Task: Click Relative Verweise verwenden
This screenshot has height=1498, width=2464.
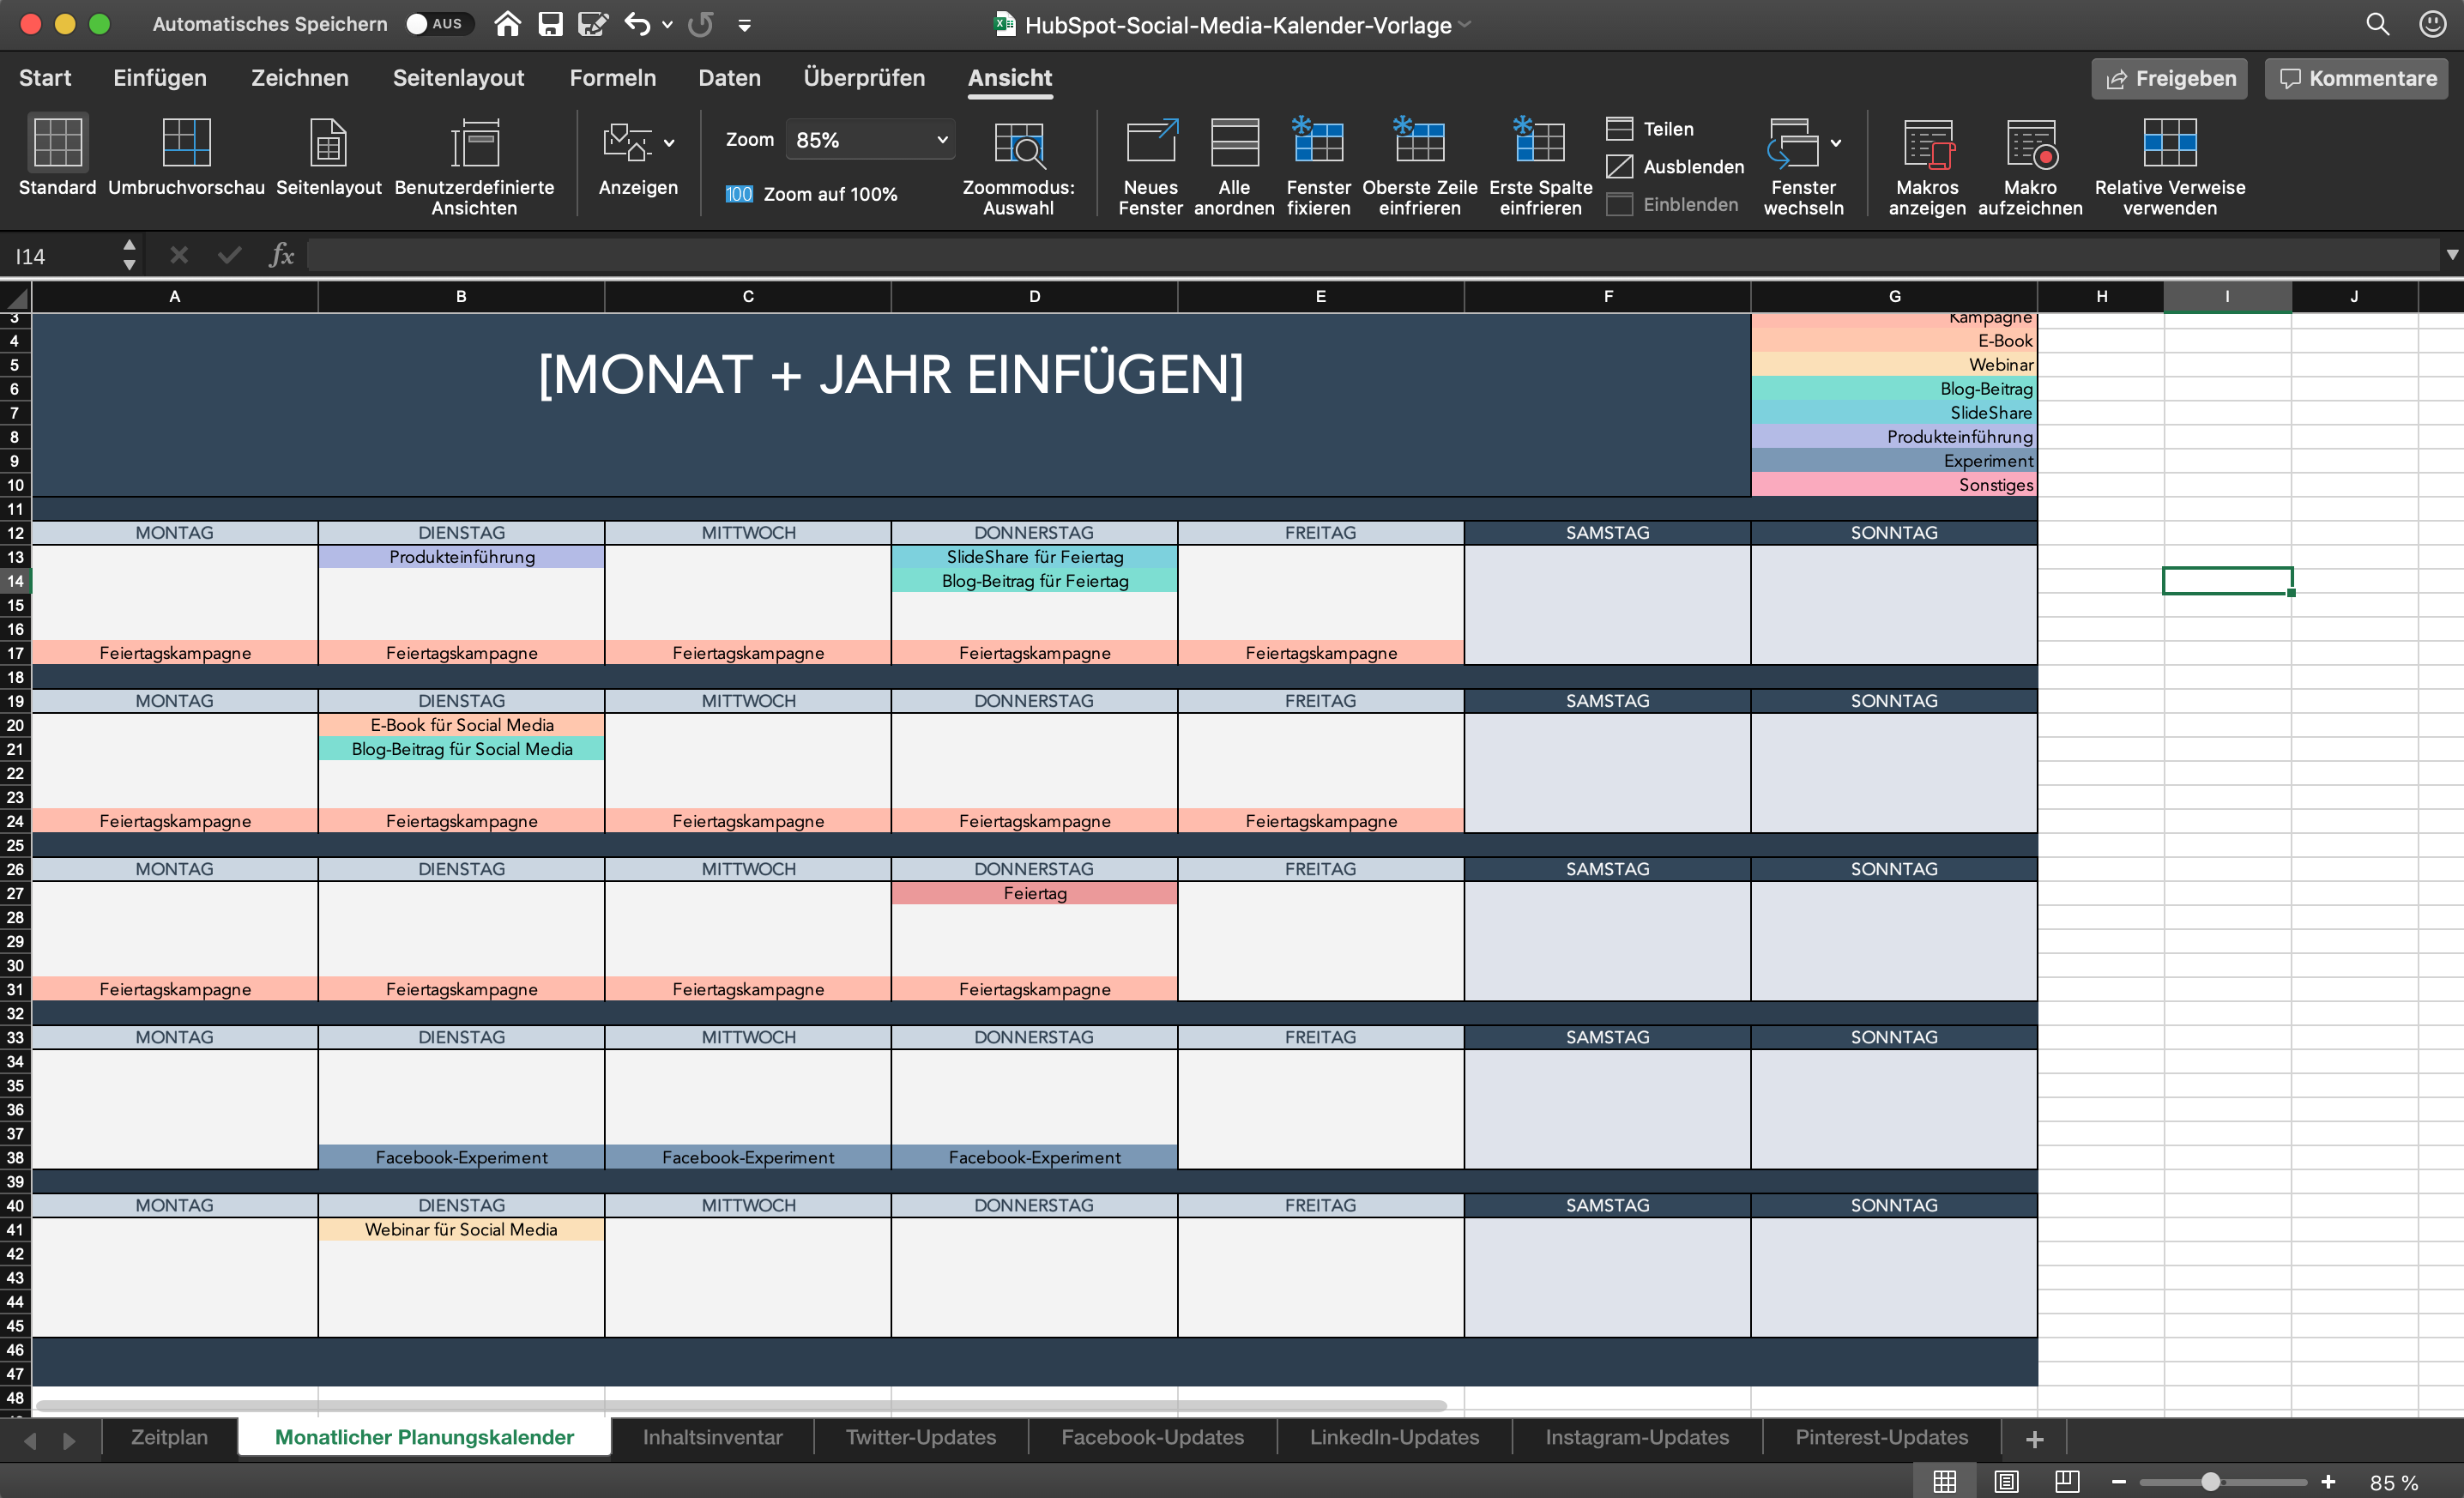Action: tap(2169, 143)
